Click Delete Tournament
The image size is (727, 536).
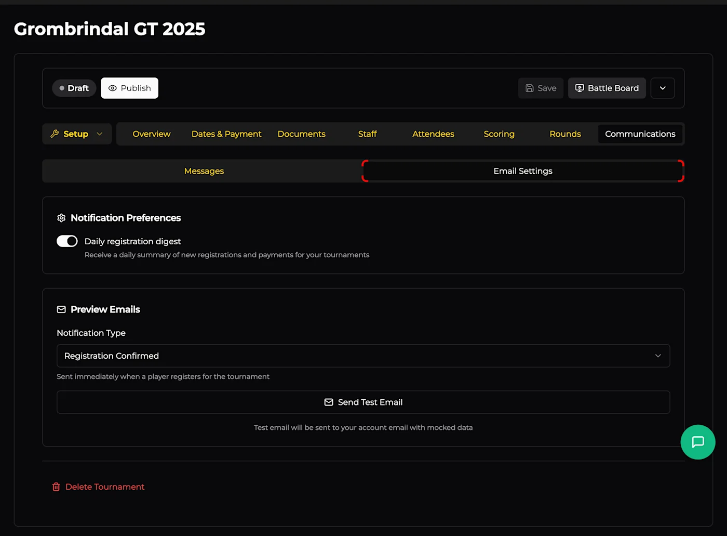pyautogui.click(x=98, y=487)
